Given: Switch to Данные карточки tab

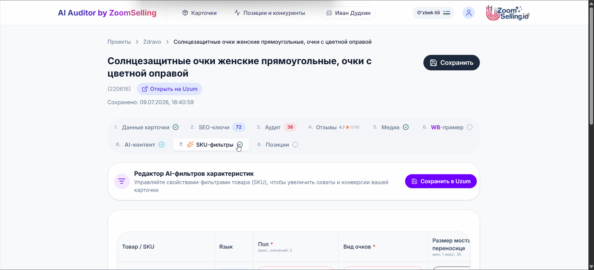Looking at the screenshot, I should click(146, 127).
